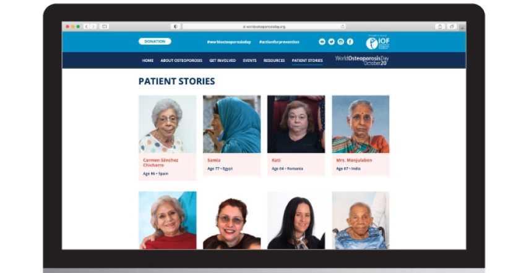
Task: Click the browser forward arrow
Action: [93, 27]
